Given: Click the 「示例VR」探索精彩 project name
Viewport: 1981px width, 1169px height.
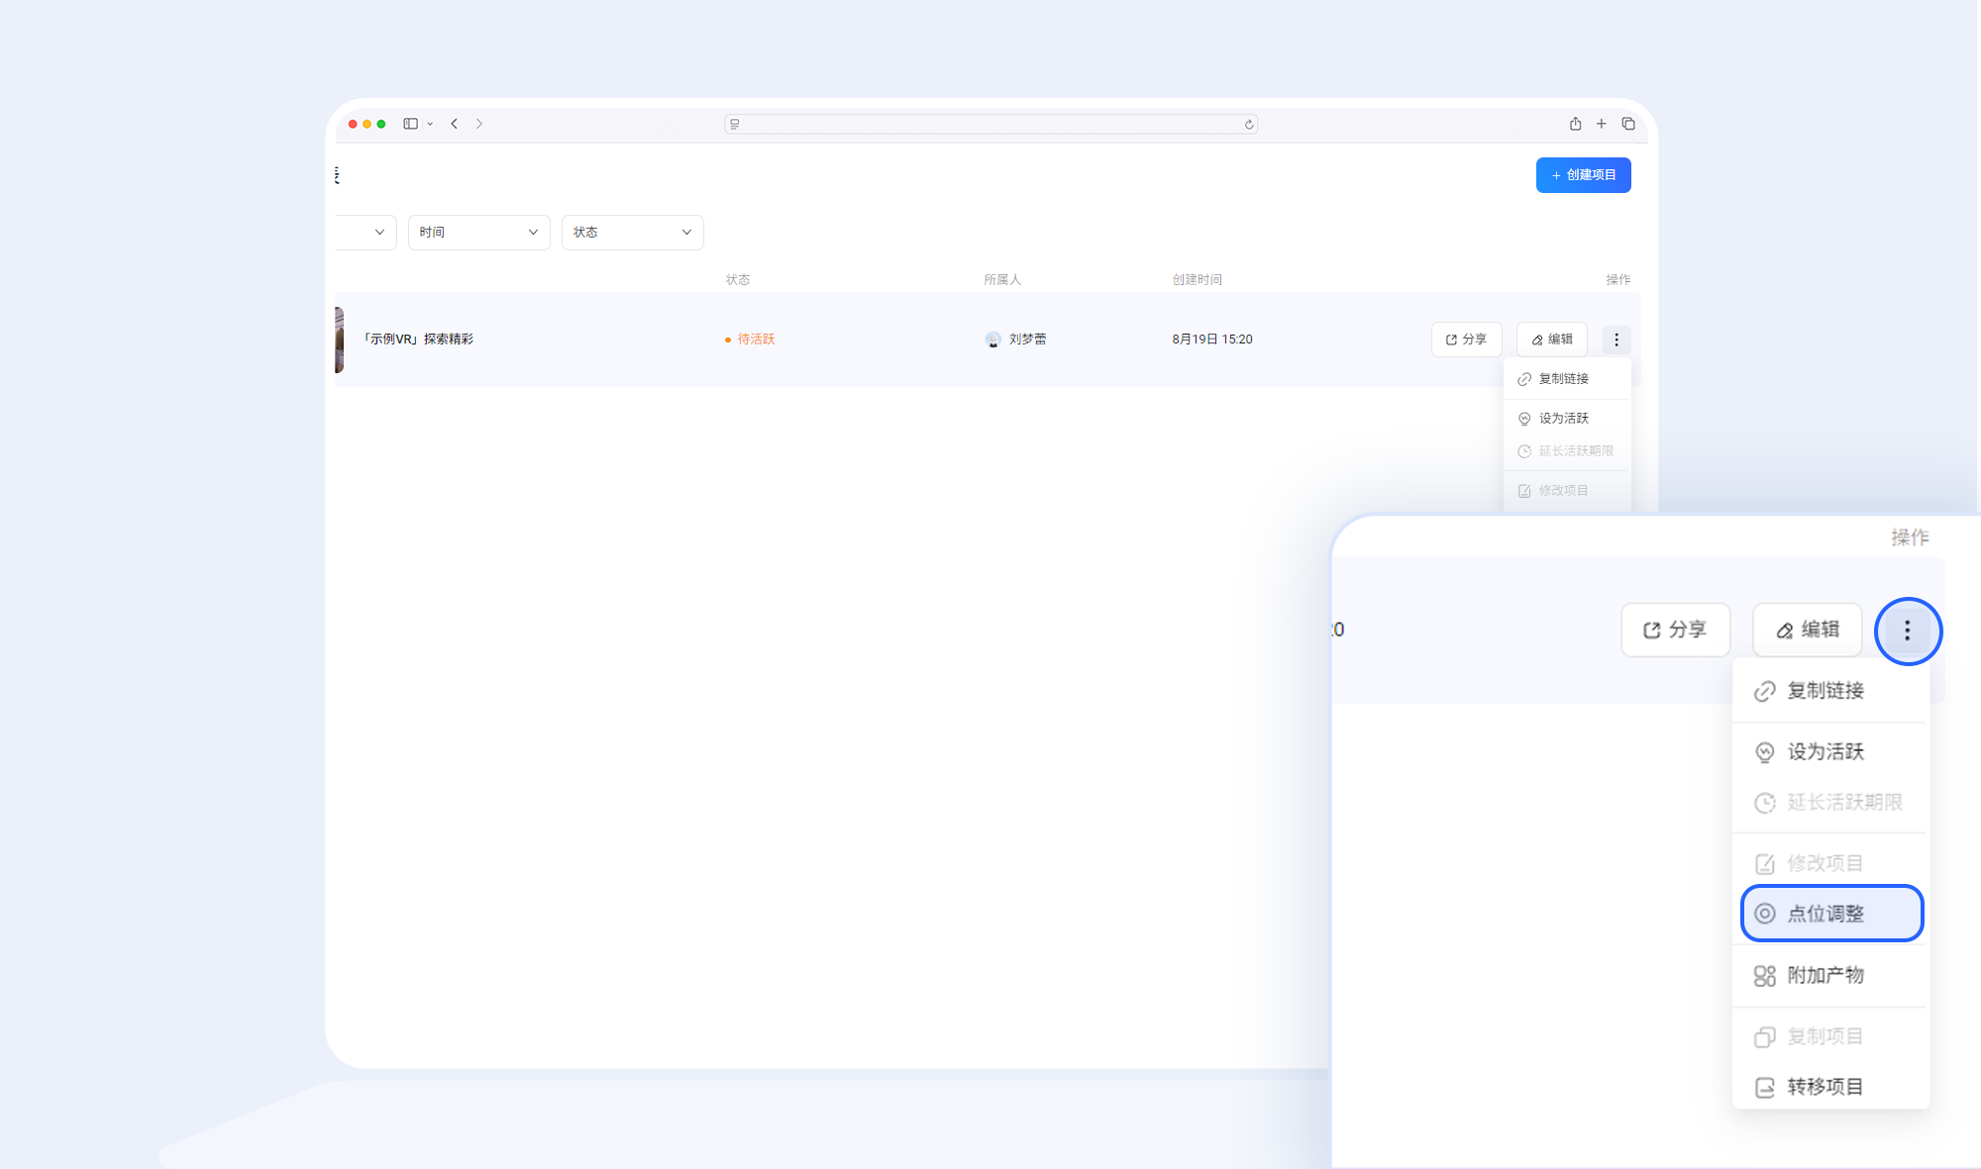Looking at the screenshot, I should click(417, 340).
